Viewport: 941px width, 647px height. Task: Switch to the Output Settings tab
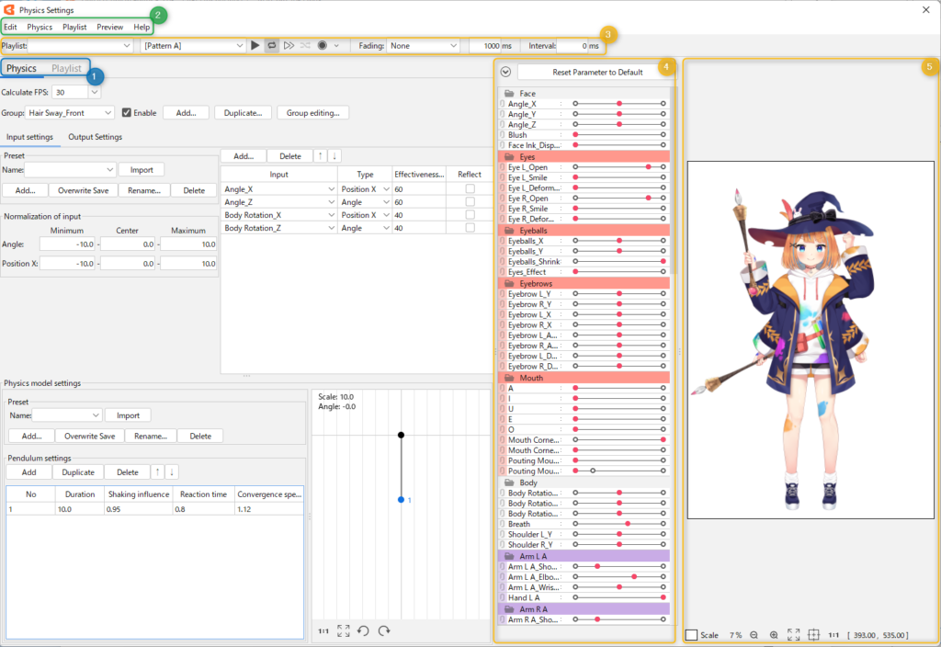coord(95,137)
